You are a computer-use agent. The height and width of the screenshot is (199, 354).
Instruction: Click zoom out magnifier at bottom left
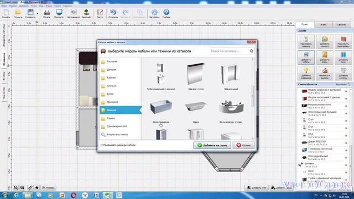(16, 187)
